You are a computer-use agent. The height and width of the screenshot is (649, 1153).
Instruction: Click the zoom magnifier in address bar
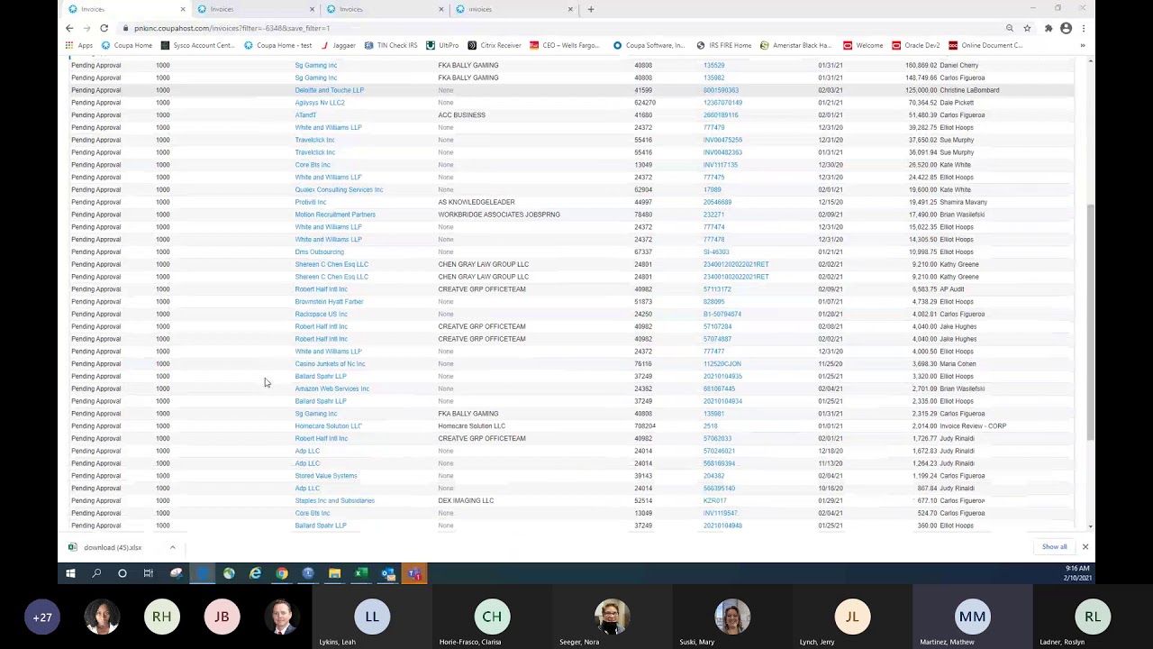pyautogui.click(x=1010, y=28)
